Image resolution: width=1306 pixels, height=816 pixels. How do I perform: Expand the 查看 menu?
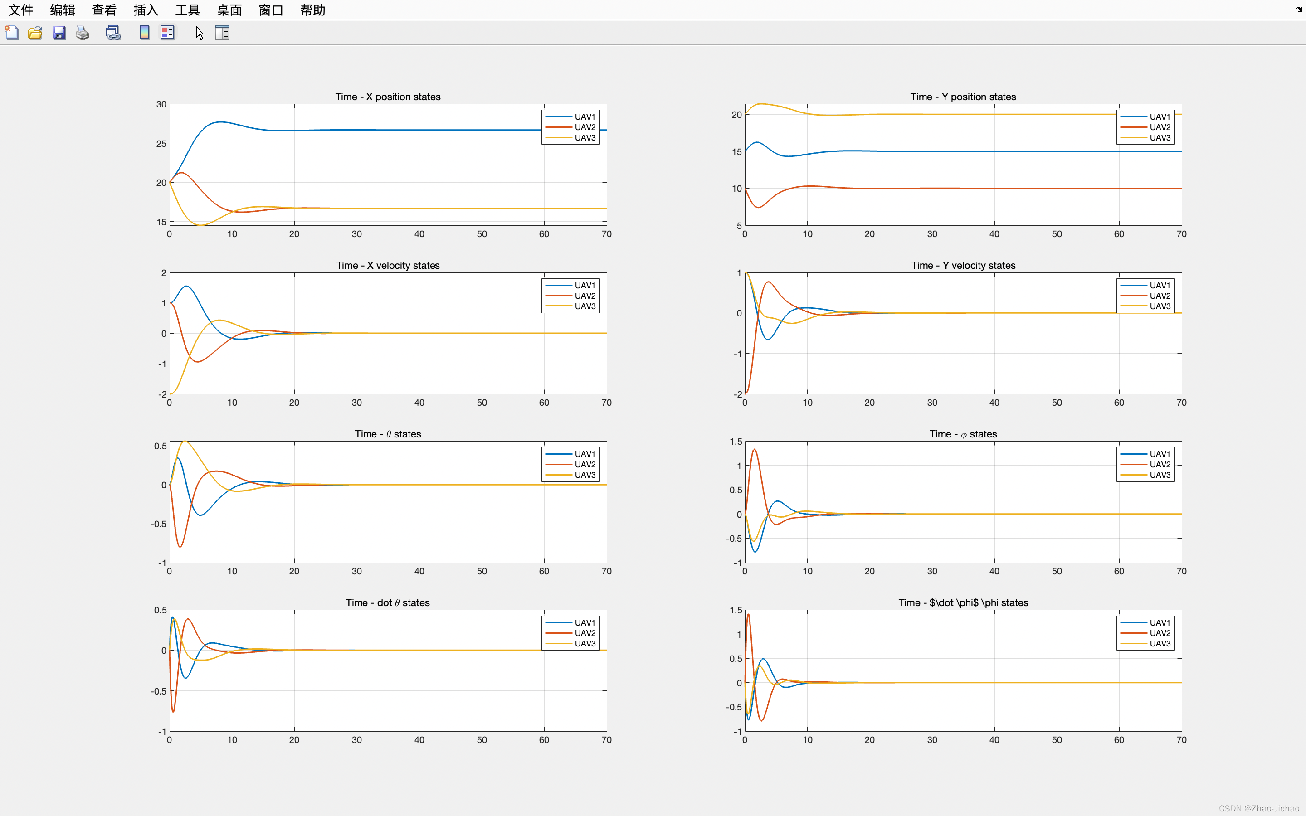point(104,10)
